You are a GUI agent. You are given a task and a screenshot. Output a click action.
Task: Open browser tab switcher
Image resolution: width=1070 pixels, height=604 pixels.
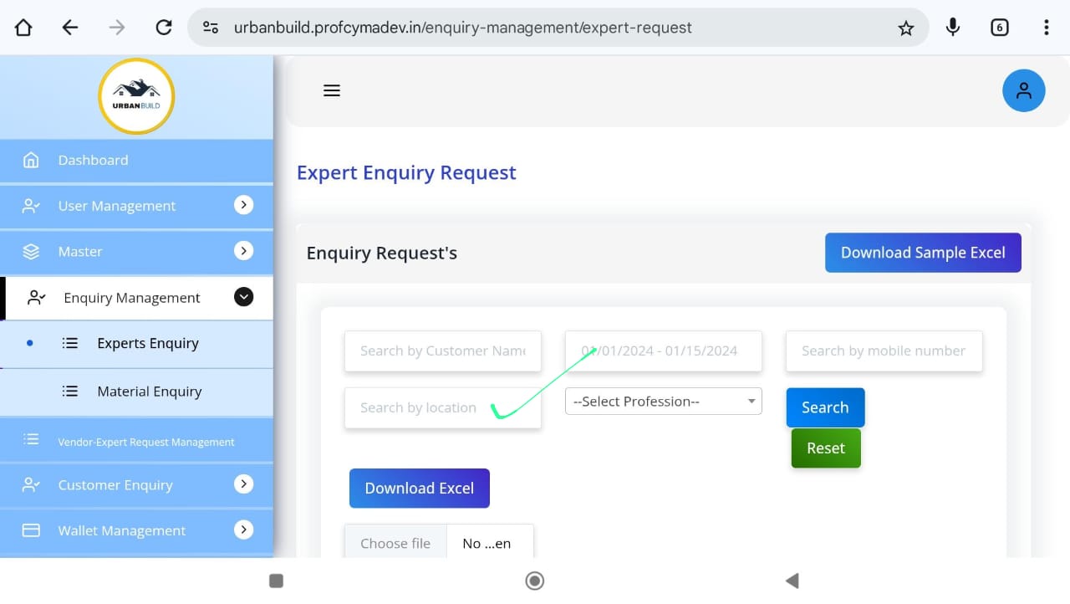tap(999, 28)
